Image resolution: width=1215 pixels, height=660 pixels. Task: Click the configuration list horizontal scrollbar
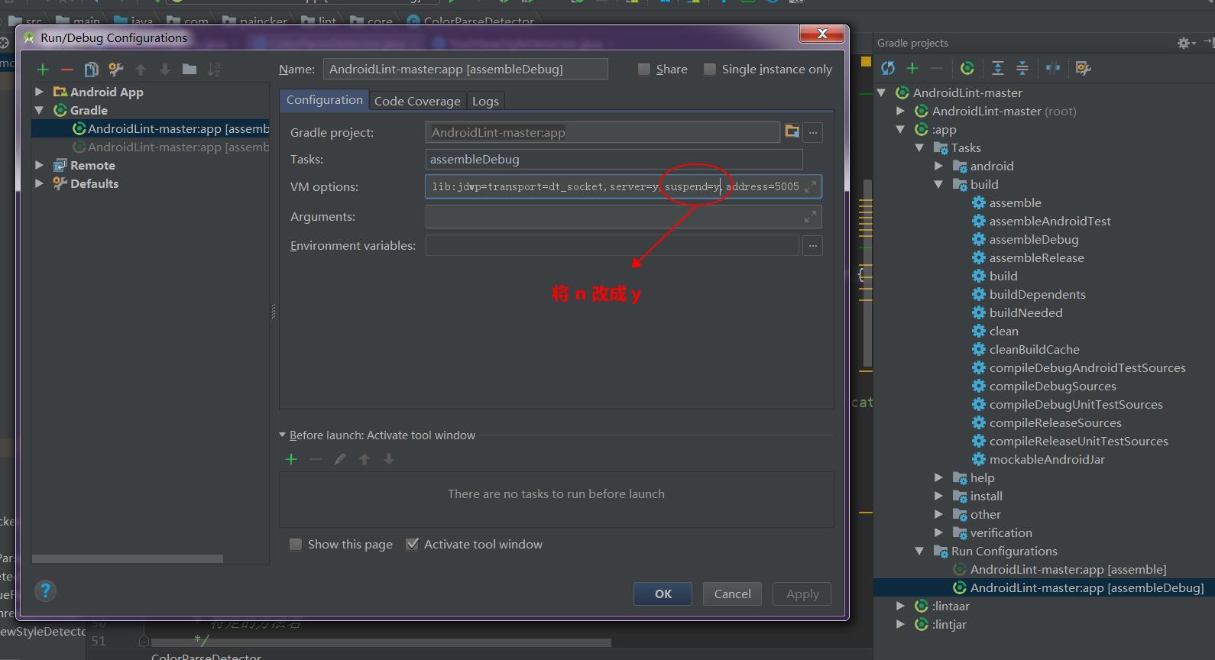point(128,559)
